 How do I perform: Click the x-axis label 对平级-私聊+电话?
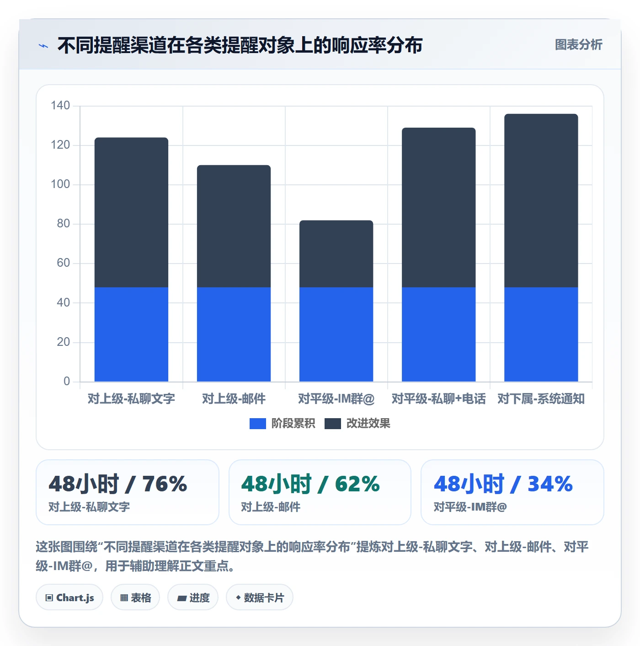tap(438, 399)
